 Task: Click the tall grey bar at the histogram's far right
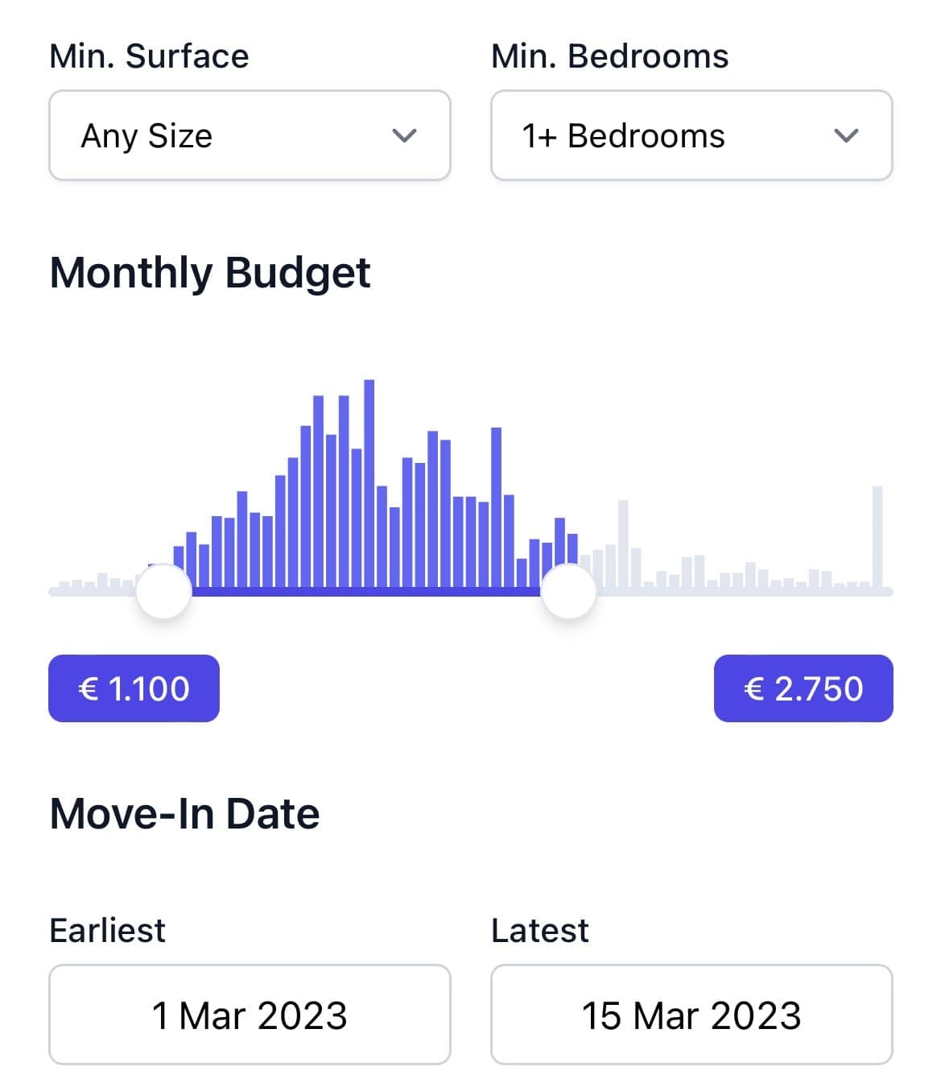[x=877, y=535]
